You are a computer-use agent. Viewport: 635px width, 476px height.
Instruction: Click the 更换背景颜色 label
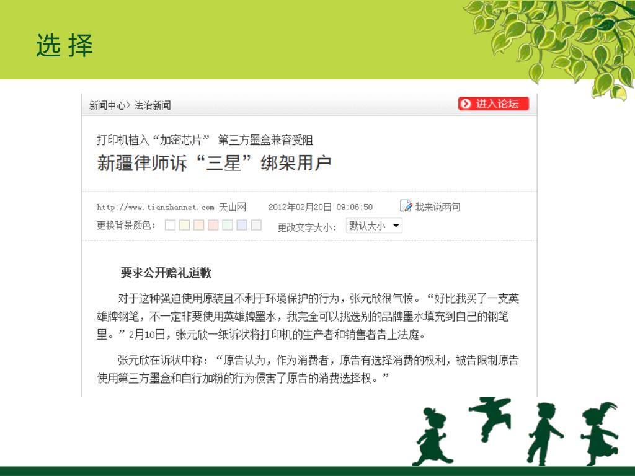(x=126, y=225)
